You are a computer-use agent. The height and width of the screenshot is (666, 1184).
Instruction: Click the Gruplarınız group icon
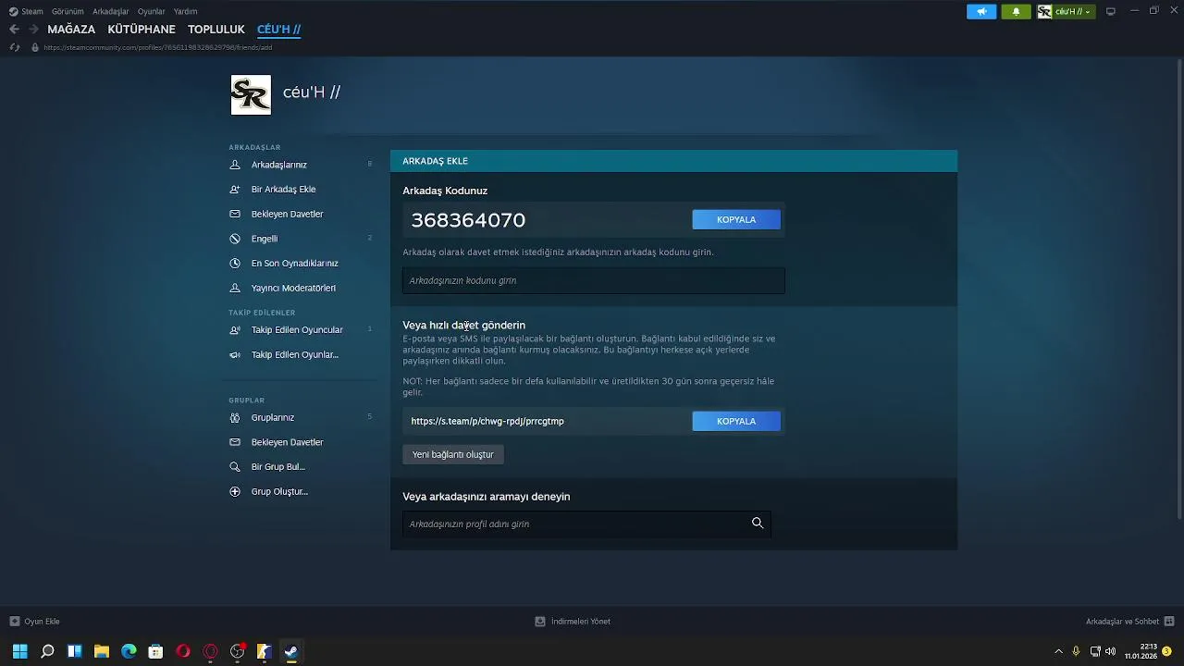235,417
